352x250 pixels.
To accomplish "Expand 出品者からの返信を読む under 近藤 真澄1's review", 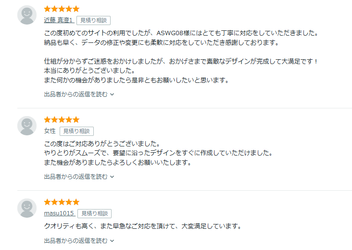I will point(79,94).
